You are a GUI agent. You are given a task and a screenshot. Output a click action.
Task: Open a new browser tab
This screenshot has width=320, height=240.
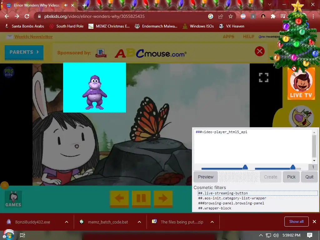[x=84, y=6]
